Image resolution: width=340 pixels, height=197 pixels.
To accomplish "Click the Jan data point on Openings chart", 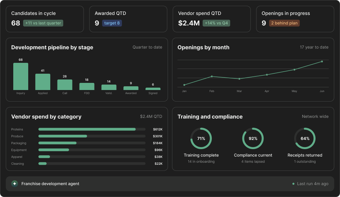I will [x=184, y=85].
